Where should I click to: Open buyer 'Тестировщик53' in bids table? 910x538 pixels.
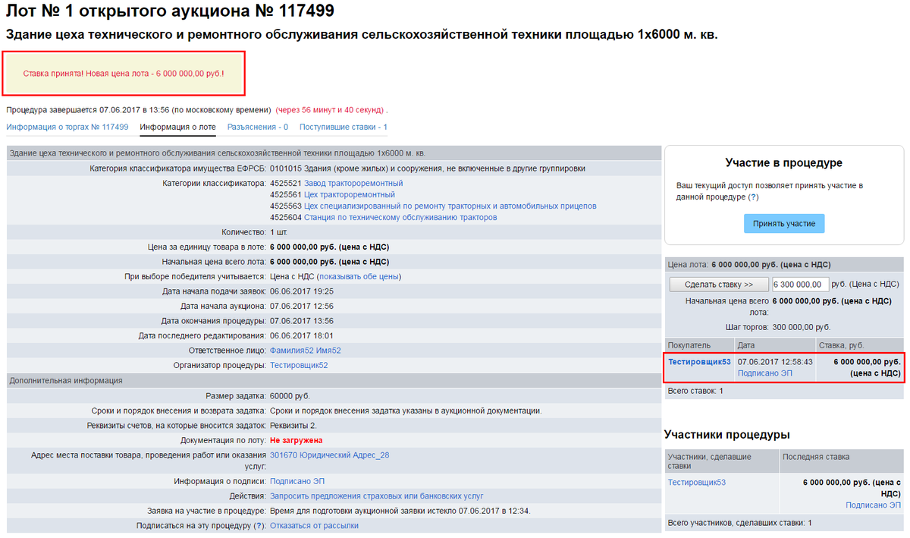699,362
